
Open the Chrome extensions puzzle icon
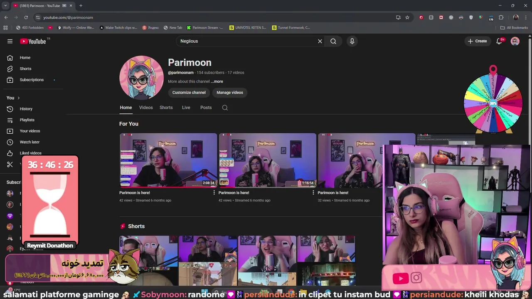[x=501, y=17]
